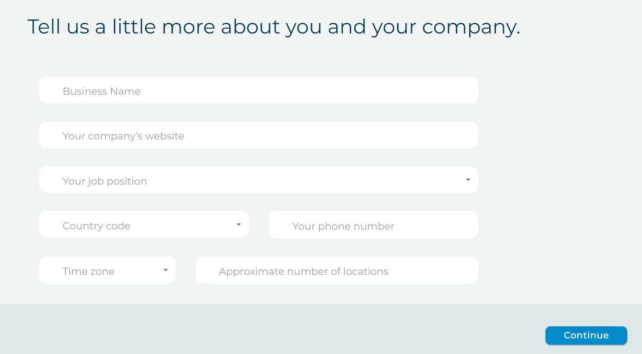Click the Approximate number of locations placeholder text

point(304,271)
